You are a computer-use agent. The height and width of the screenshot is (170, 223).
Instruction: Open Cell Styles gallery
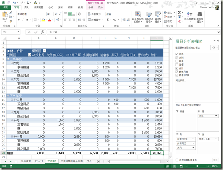(x=158, y=17)
